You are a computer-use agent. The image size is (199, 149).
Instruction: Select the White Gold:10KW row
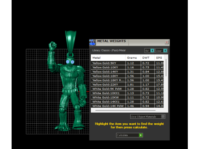pos(127,97)
